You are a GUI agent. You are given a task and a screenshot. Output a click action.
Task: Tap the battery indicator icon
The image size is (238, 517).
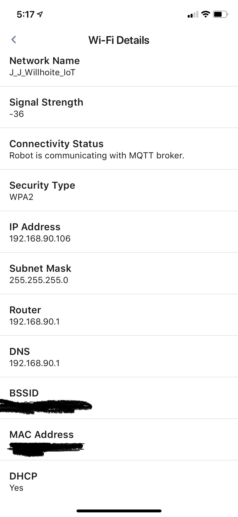point(220,14)
